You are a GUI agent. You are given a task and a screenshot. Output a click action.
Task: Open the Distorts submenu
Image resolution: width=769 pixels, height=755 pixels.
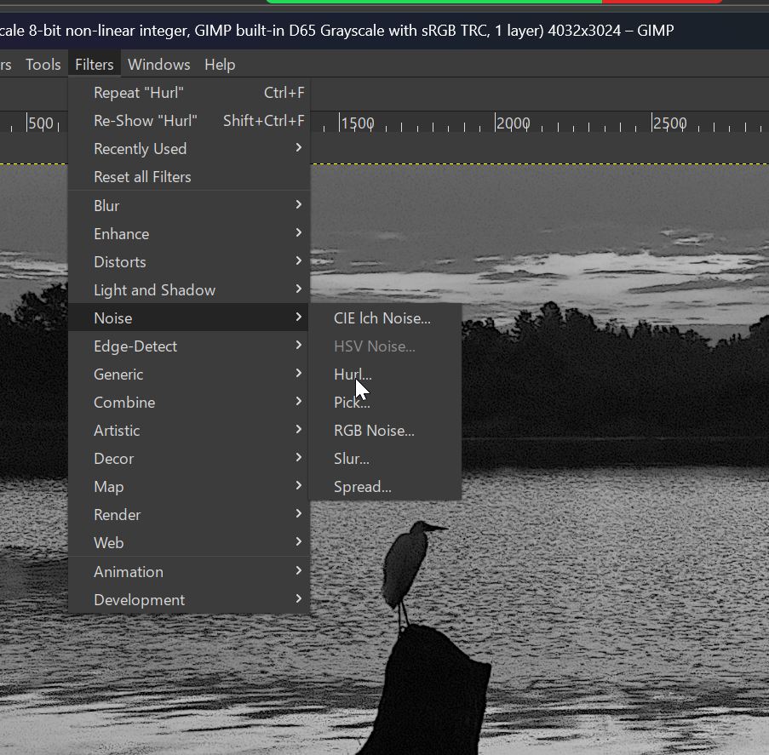coord(119,261)
